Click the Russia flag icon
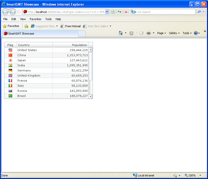 [x=10, y=91]
